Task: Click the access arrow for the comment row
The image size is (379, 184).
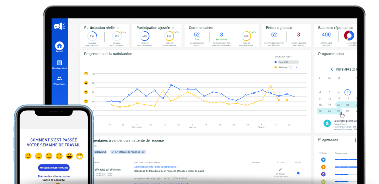Action: pyautogui.click(x=298, y=173)
